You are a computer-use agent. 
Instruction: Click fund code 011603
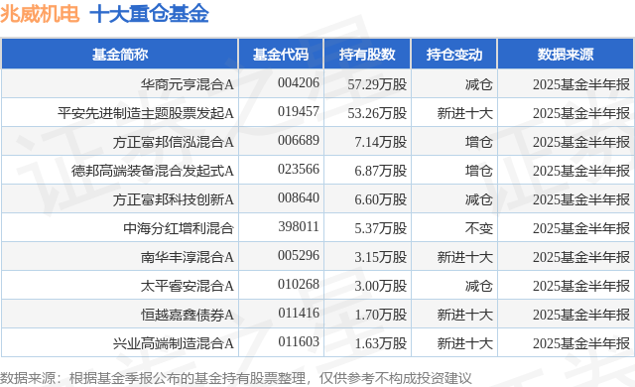[299, 341]
